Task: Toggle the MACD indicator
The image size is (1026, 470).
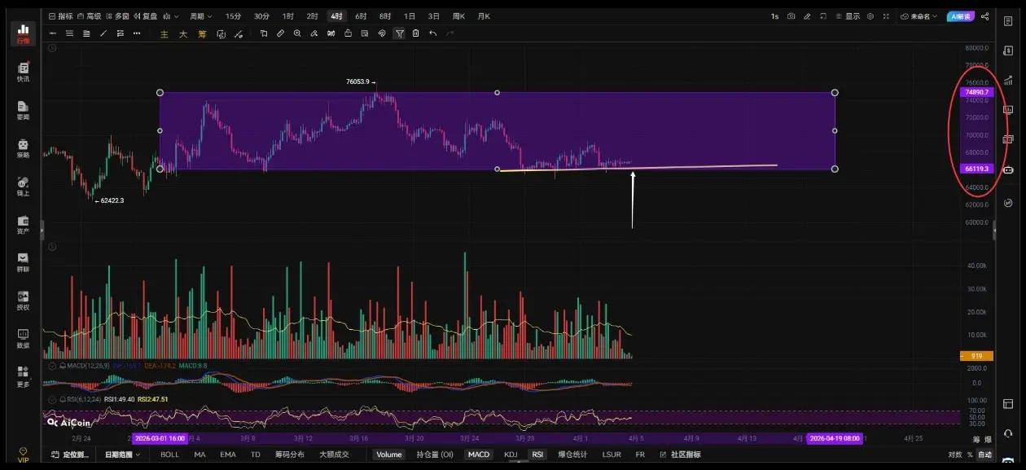Action: (x=479, y=455)
